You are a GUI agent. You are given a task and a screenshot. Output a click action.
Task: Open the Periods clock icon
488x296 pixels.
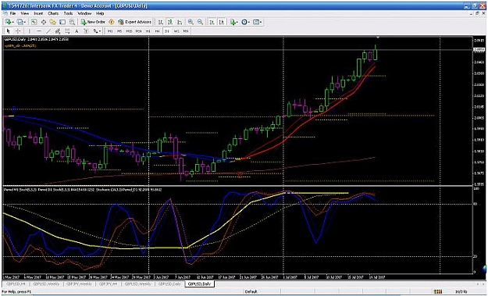pyautogui.click(x=244, y=22)
